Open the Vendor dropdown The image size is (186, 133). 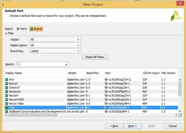(55, 40)
